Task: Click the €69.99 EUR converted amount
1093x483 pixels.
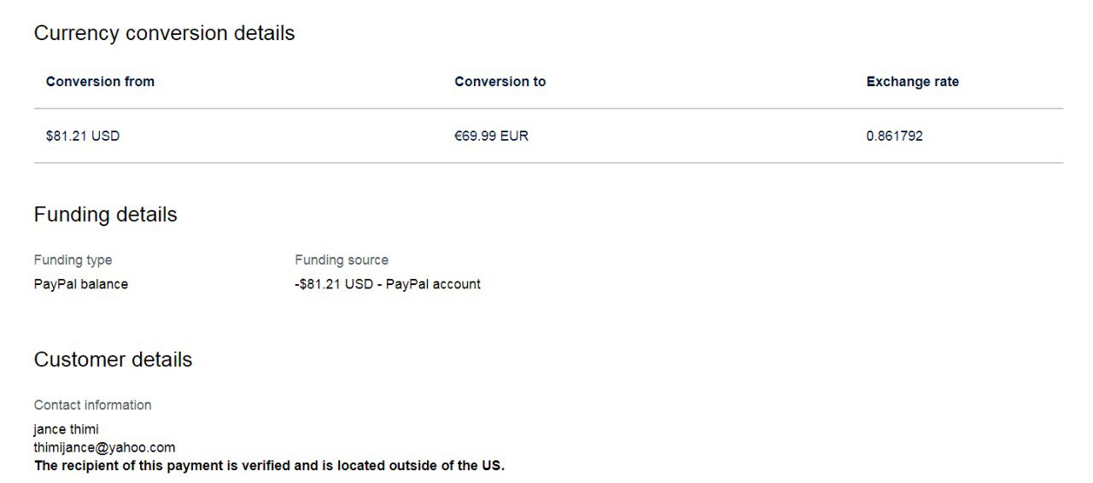Action: coord(491,136)
